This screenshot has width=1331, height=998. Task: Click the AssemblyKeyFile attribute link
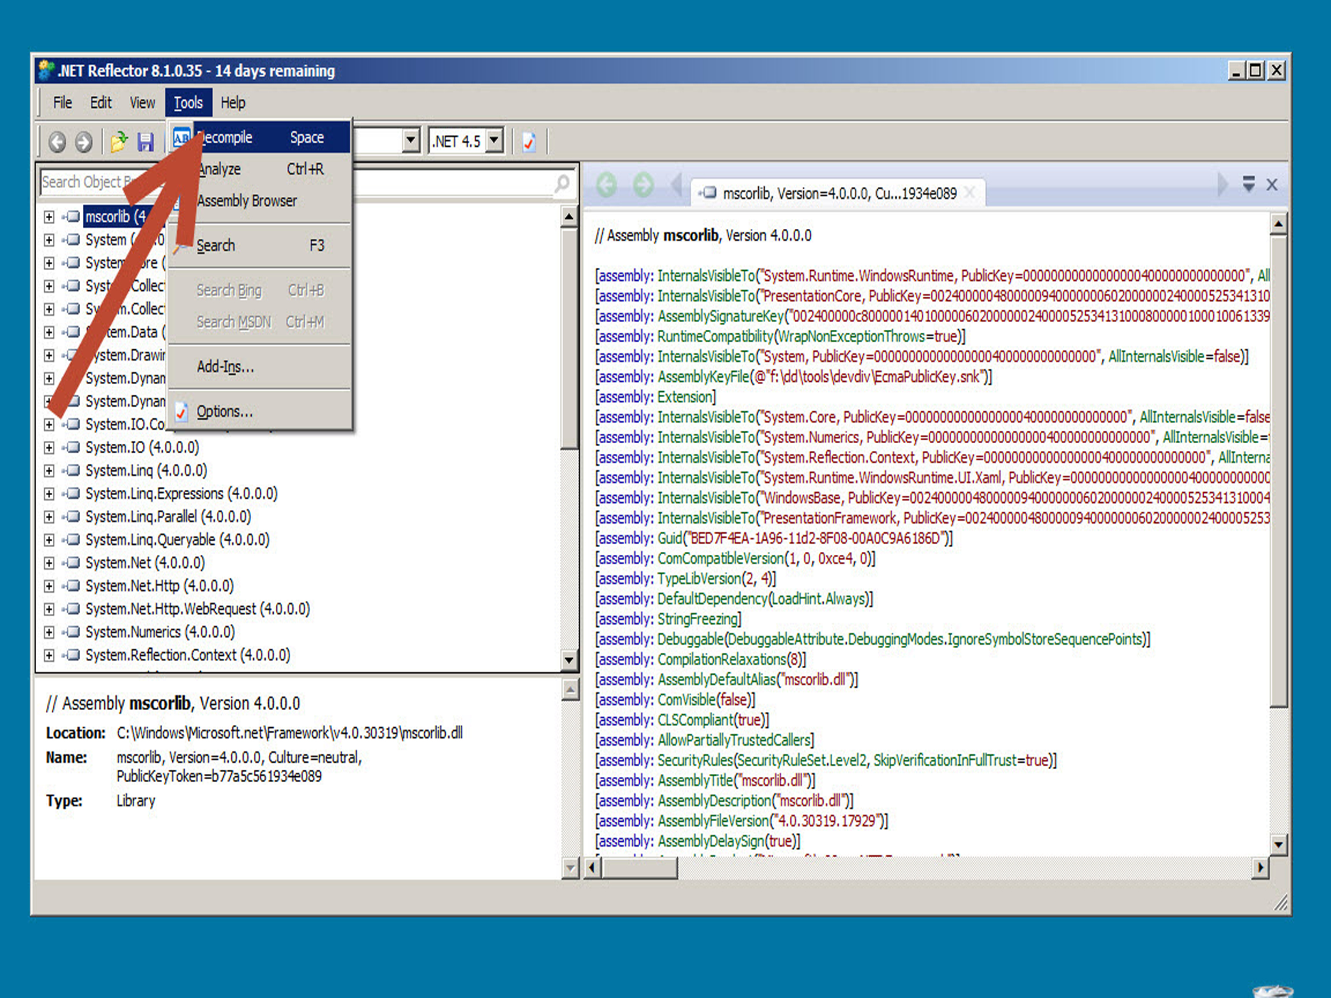[x=703, y=377]
